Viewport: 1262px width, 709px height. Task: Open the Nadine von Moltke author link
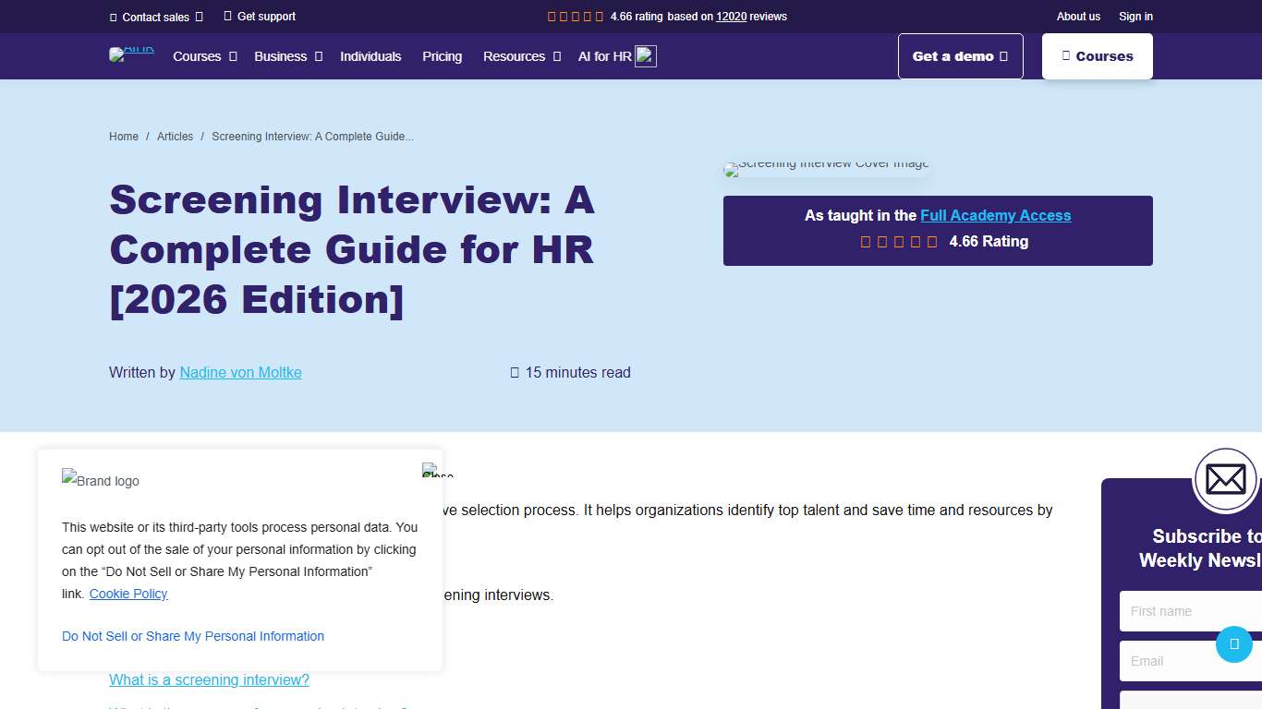pos(240,372)
